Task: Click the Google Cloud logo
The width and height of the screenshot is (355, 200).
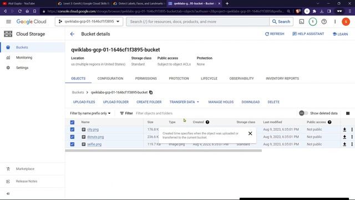Action: (x=31, y=22)
